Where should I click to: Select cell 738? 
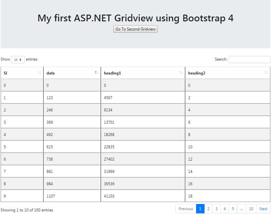point(72,159)
